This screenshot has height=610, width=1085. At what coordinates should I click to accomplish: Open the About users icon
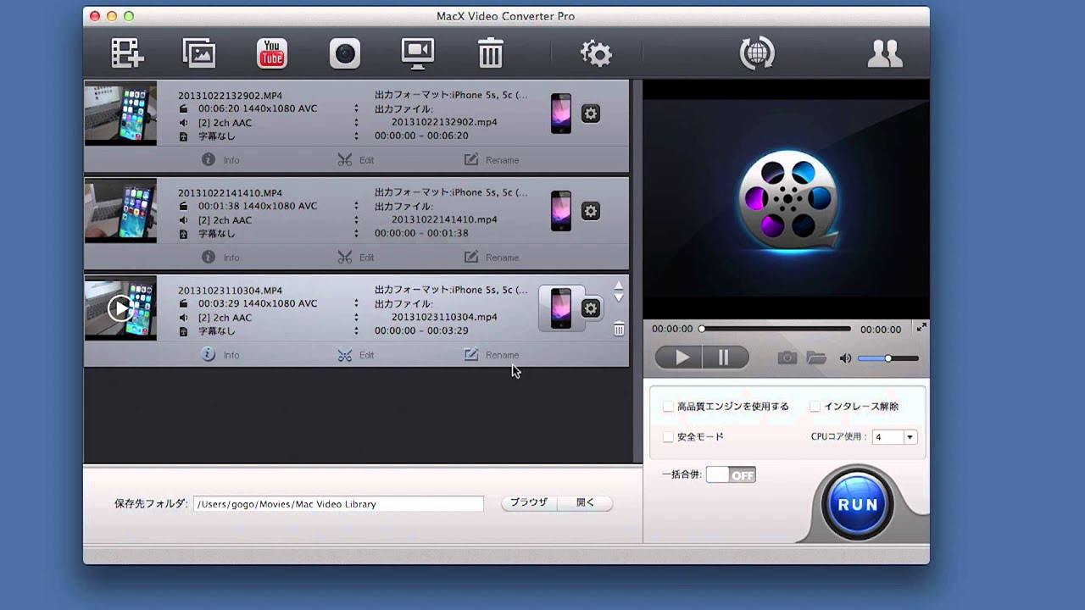[885, 53]
